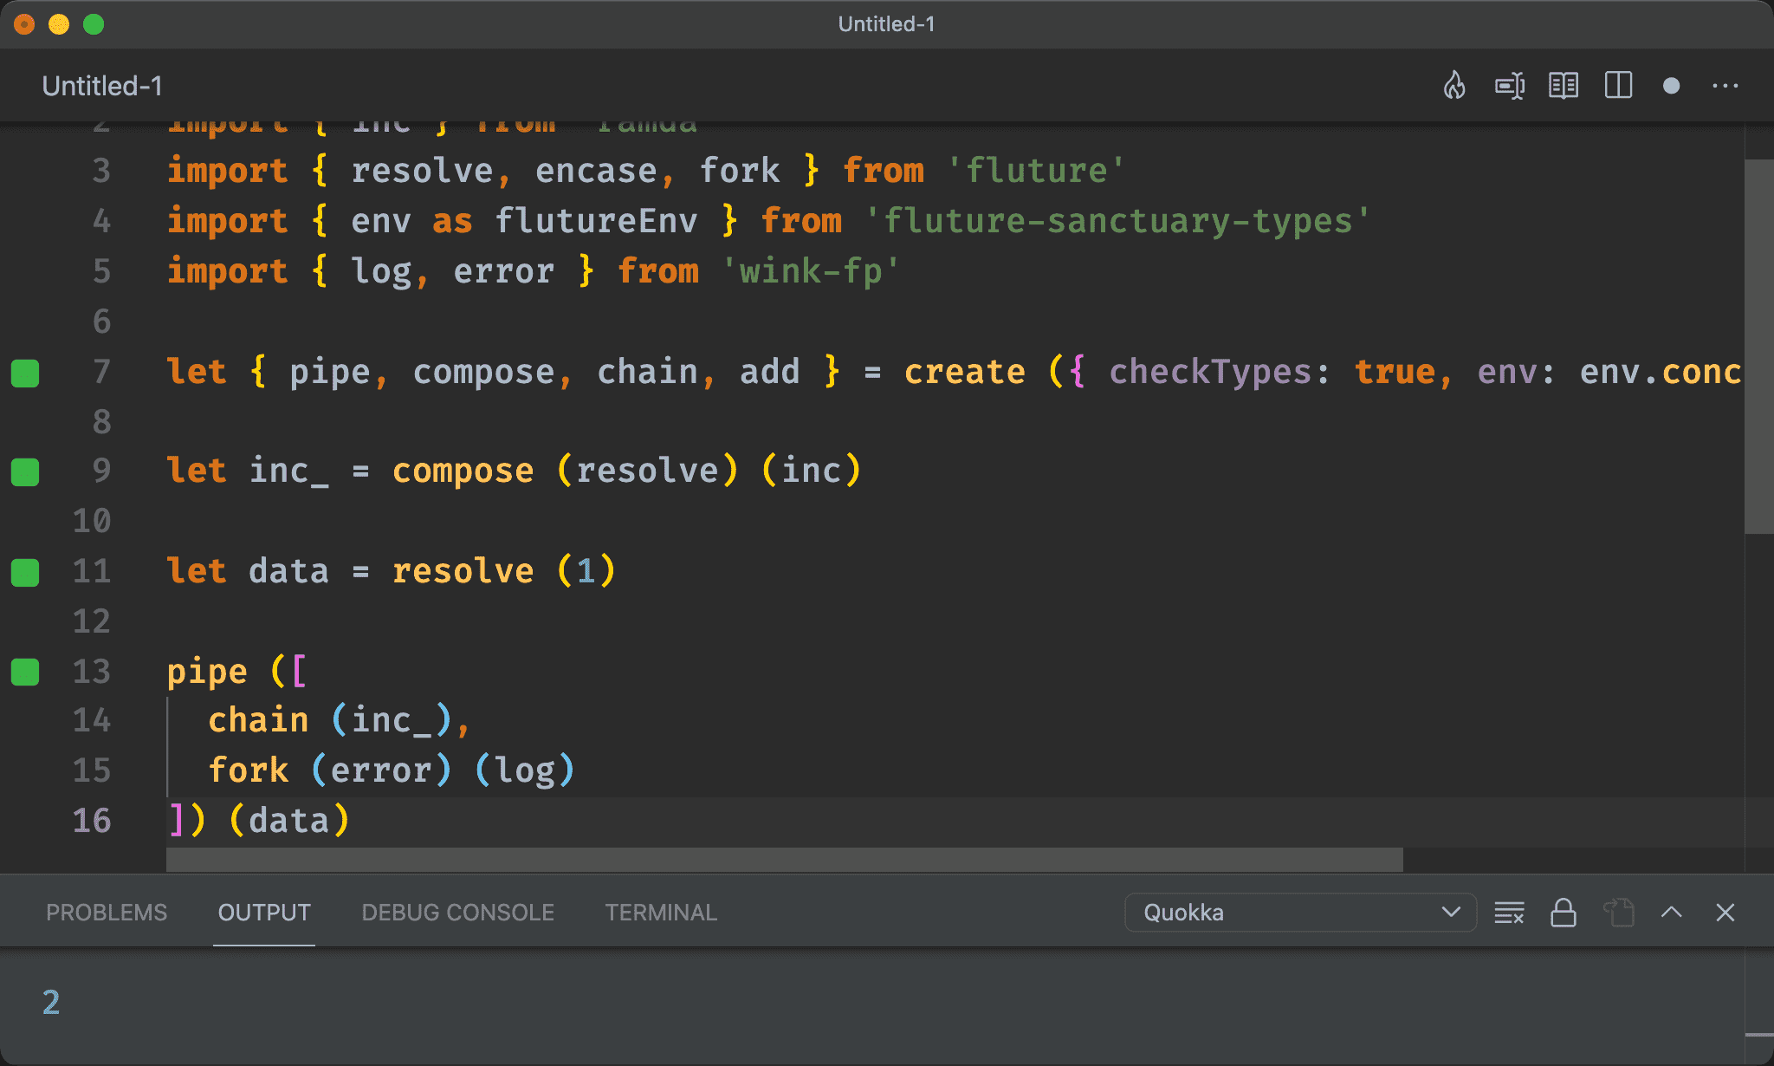The width and height of the screenshot is (1774, 1066).
Task: Open the Quokka output channel dropdown
Action: coord(1300,913)
